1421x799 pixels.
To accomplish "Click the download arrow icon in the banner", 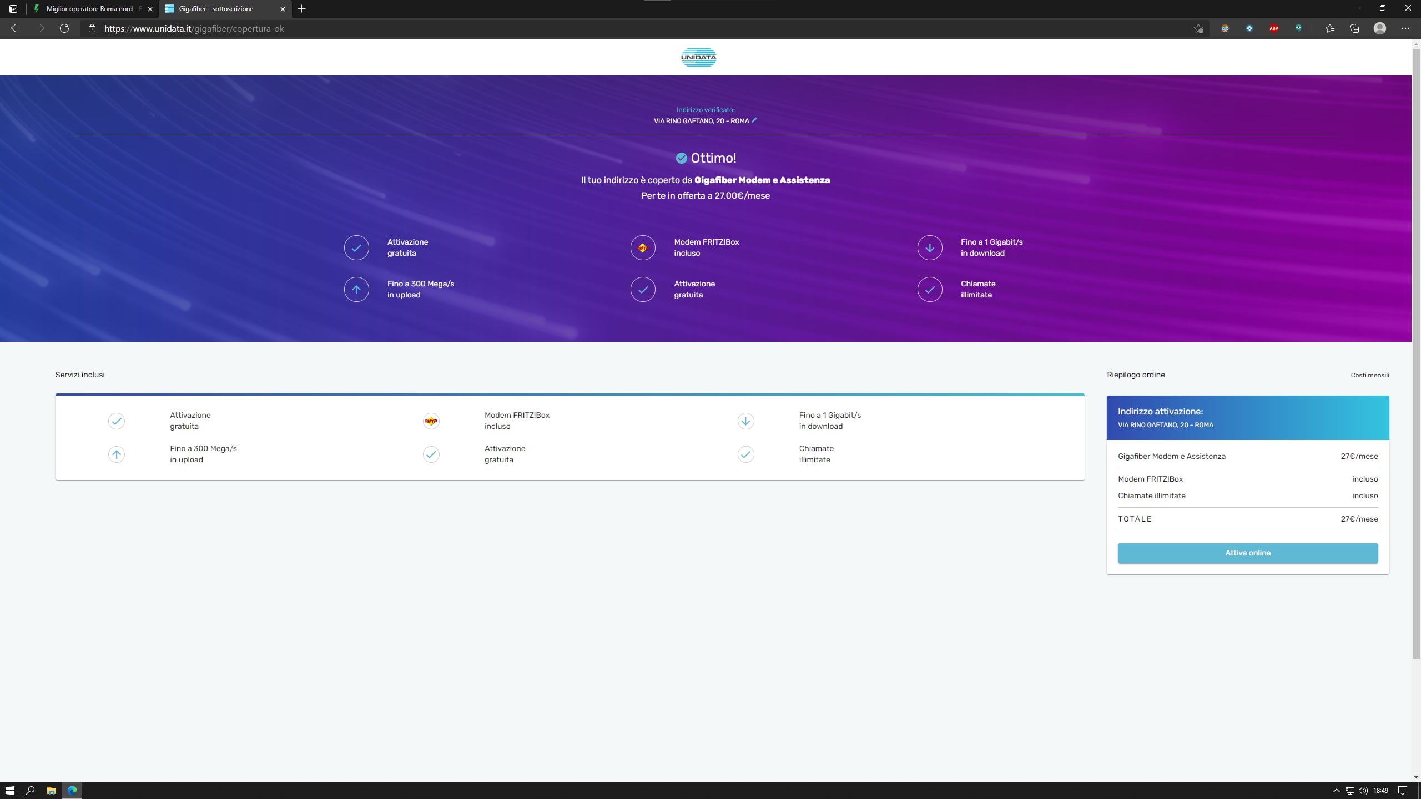I will (x=930, y=248).
